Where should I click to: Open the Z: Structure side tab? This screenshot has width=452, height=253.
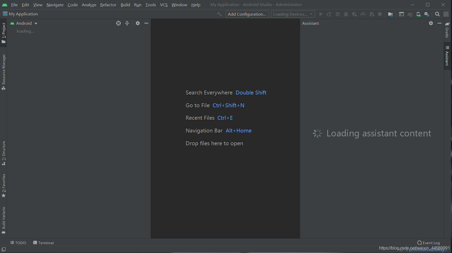click(x=3, y=153)
